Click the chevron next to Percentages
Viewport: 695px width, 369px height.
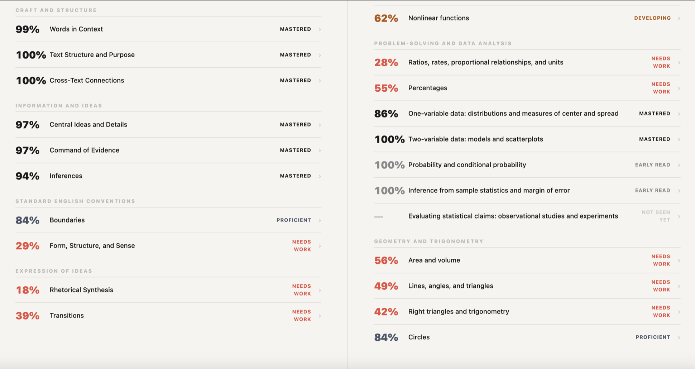[679, 88]
